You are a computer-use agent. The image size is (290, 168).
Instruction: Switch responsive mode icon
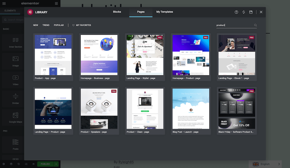(26, 164)
